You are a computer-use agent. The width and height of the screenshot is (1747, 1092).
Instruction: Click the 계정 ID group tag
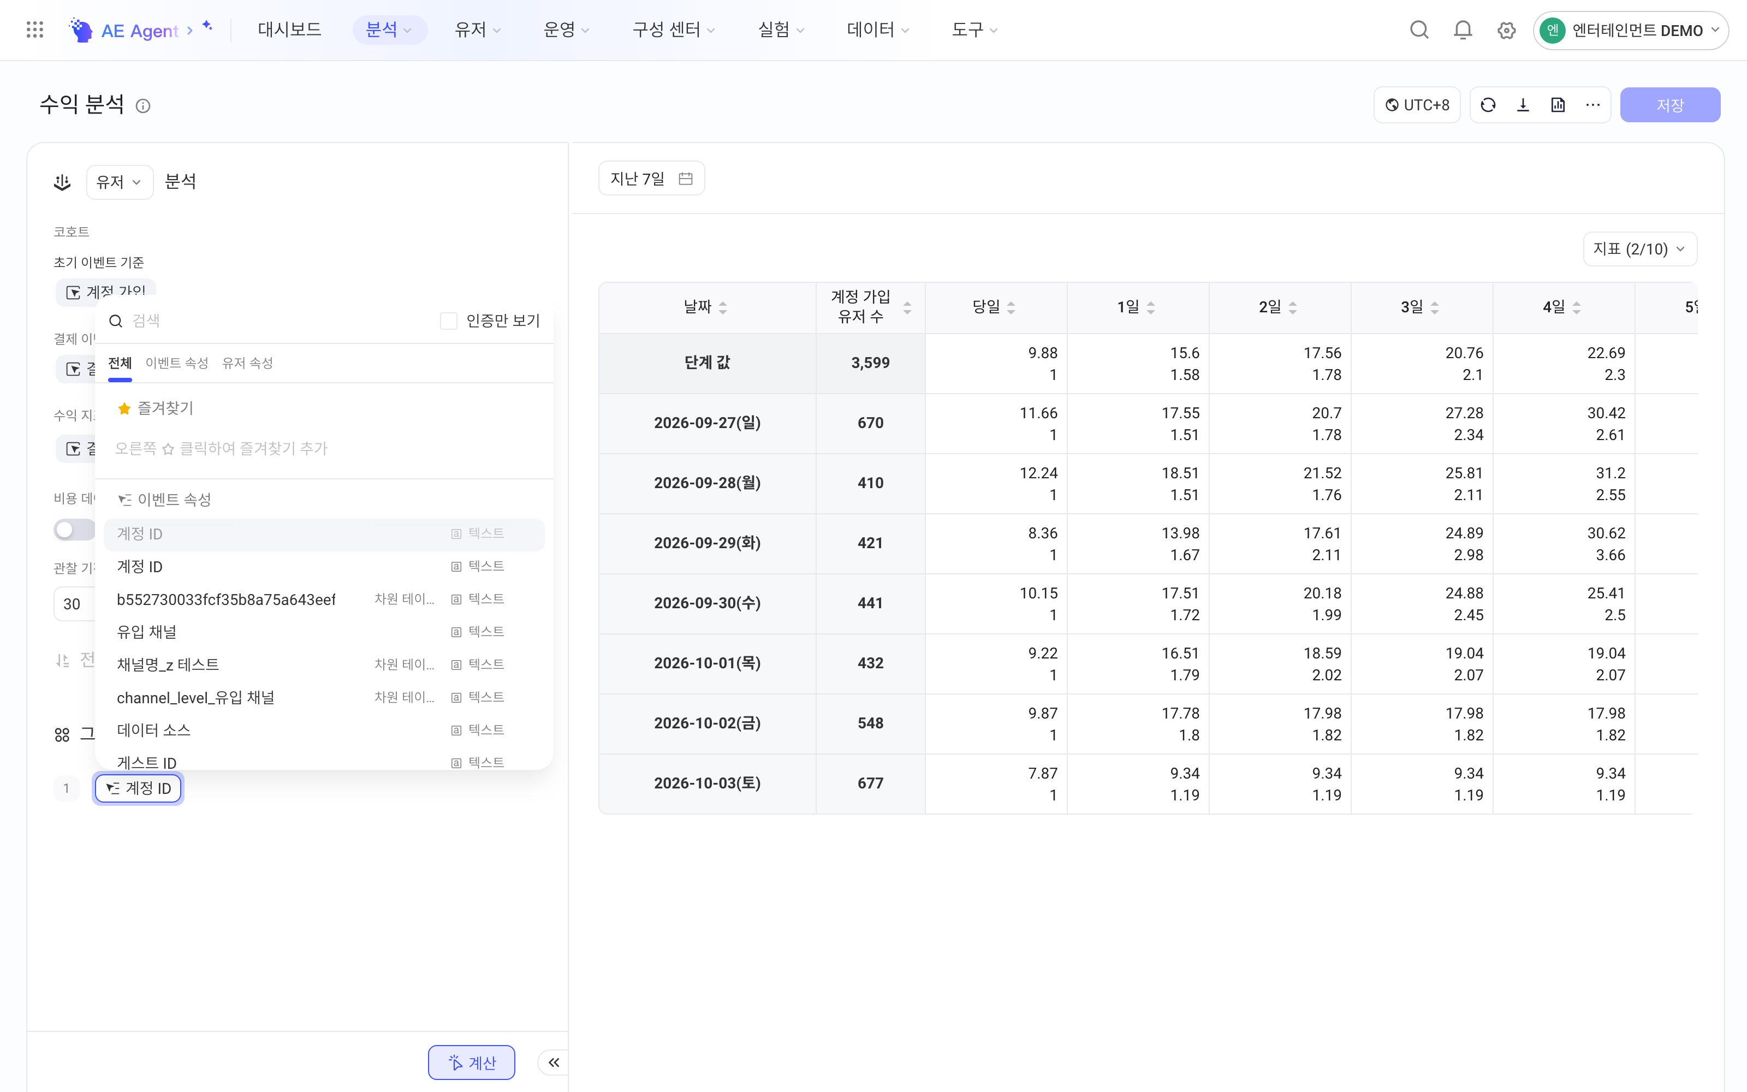pyautogui.click(x=138, y=788)
